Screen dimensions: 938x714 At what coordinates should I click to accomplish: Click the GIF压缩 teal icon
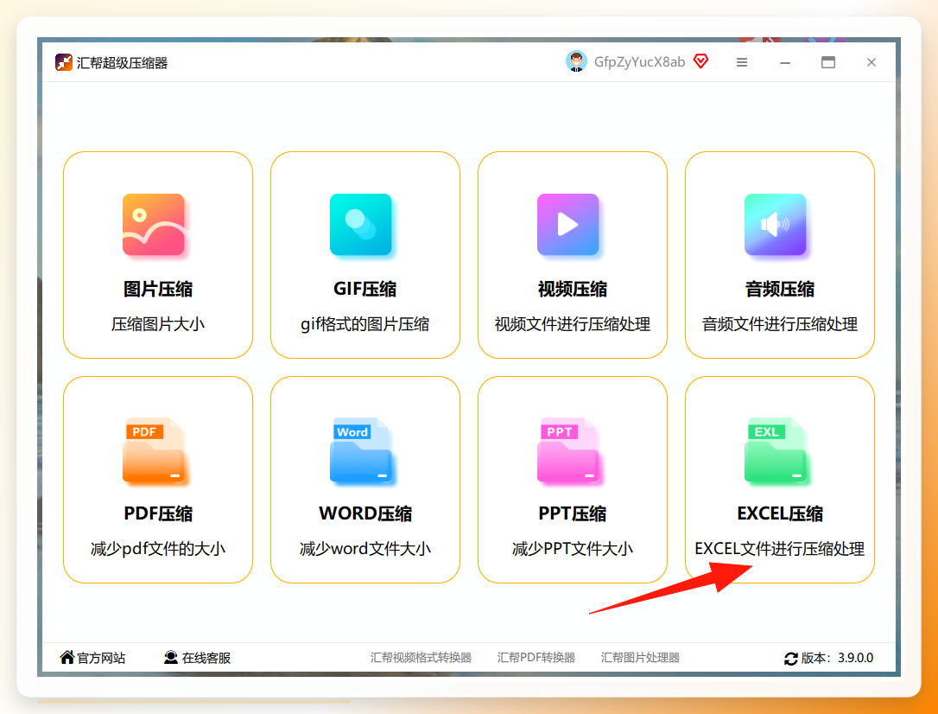(x=361, y=225)
